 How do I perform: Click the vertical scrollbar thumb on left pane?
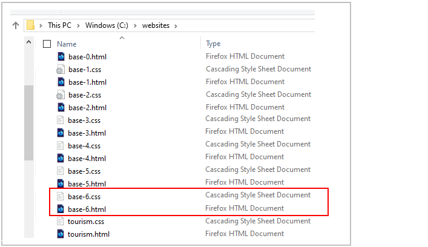28,123
